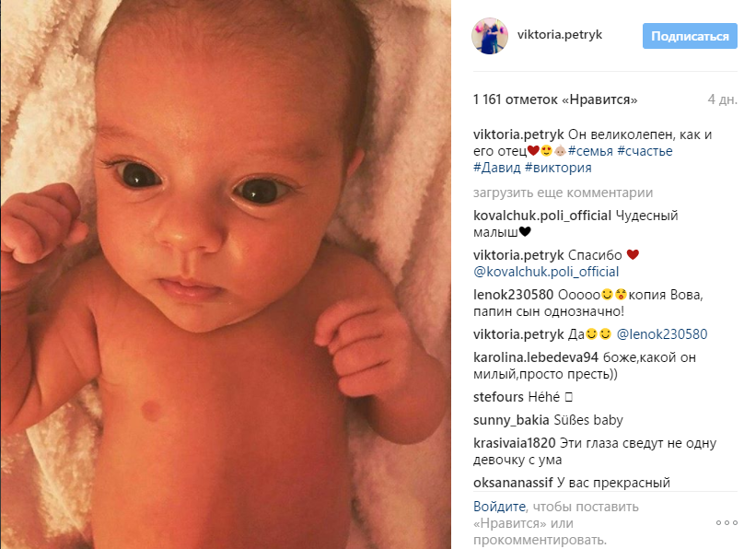
Task: Load more comments via загрузить еще комментарии
Action: (x=563, y=193)
